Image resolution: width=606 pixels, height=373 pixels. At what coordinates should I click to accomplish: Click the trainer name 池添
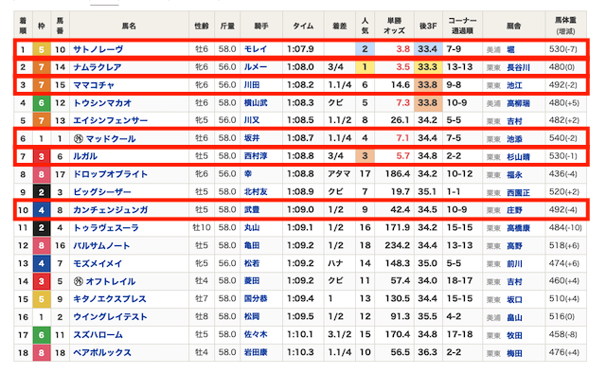click(x=514, y=139)
